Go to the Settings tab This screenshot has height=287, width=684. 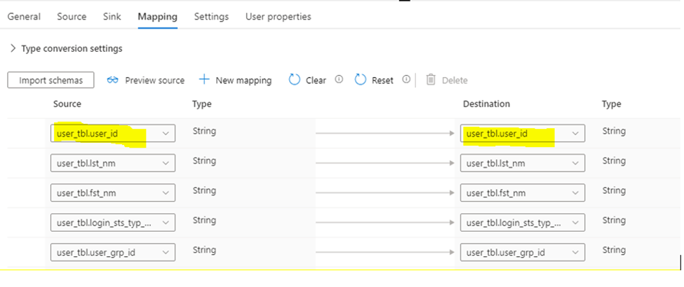point(211,16)
